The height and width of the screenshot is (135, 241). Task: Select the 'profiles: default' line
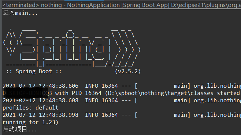pyautogui.click(x=30, y=108)
